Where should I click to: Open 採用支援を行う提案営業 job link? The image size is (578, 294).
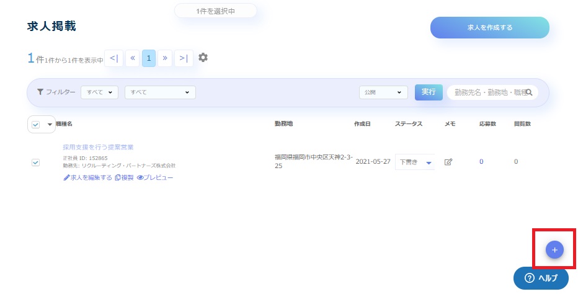(x=98, y=147)
